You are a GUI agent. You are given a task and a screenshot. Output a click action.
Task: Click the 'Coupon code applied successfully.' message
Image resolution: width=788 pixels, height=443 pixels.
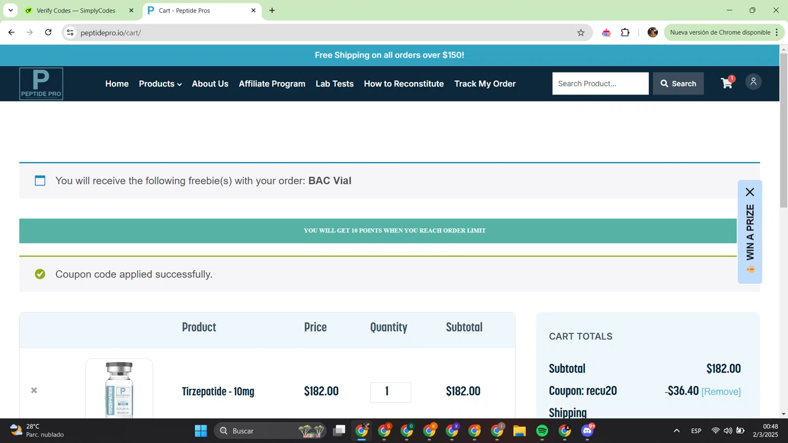pyautogui.click(x=134, y=275)
